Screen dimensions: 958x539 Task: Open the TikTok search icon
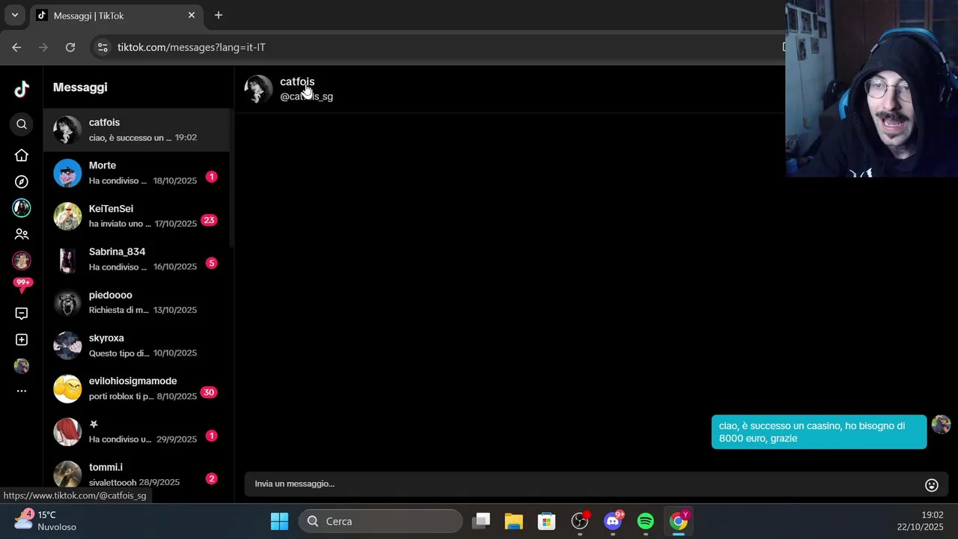tap(22, 124)
